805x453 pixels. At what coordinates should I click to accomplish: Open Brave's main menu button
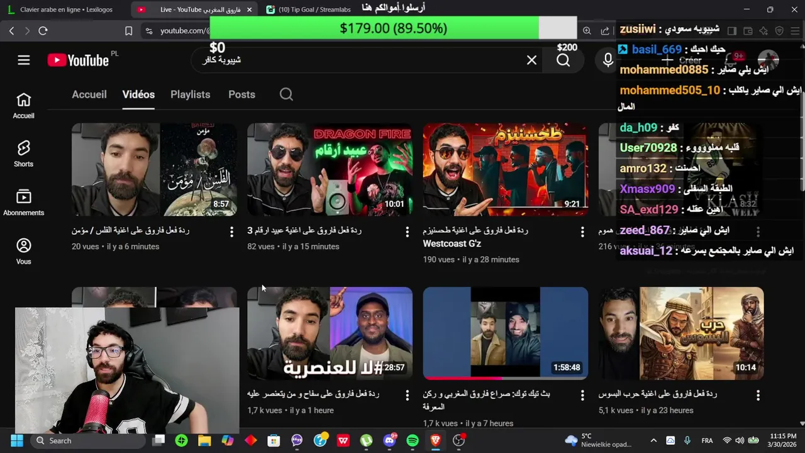click(x=795, y=30)
